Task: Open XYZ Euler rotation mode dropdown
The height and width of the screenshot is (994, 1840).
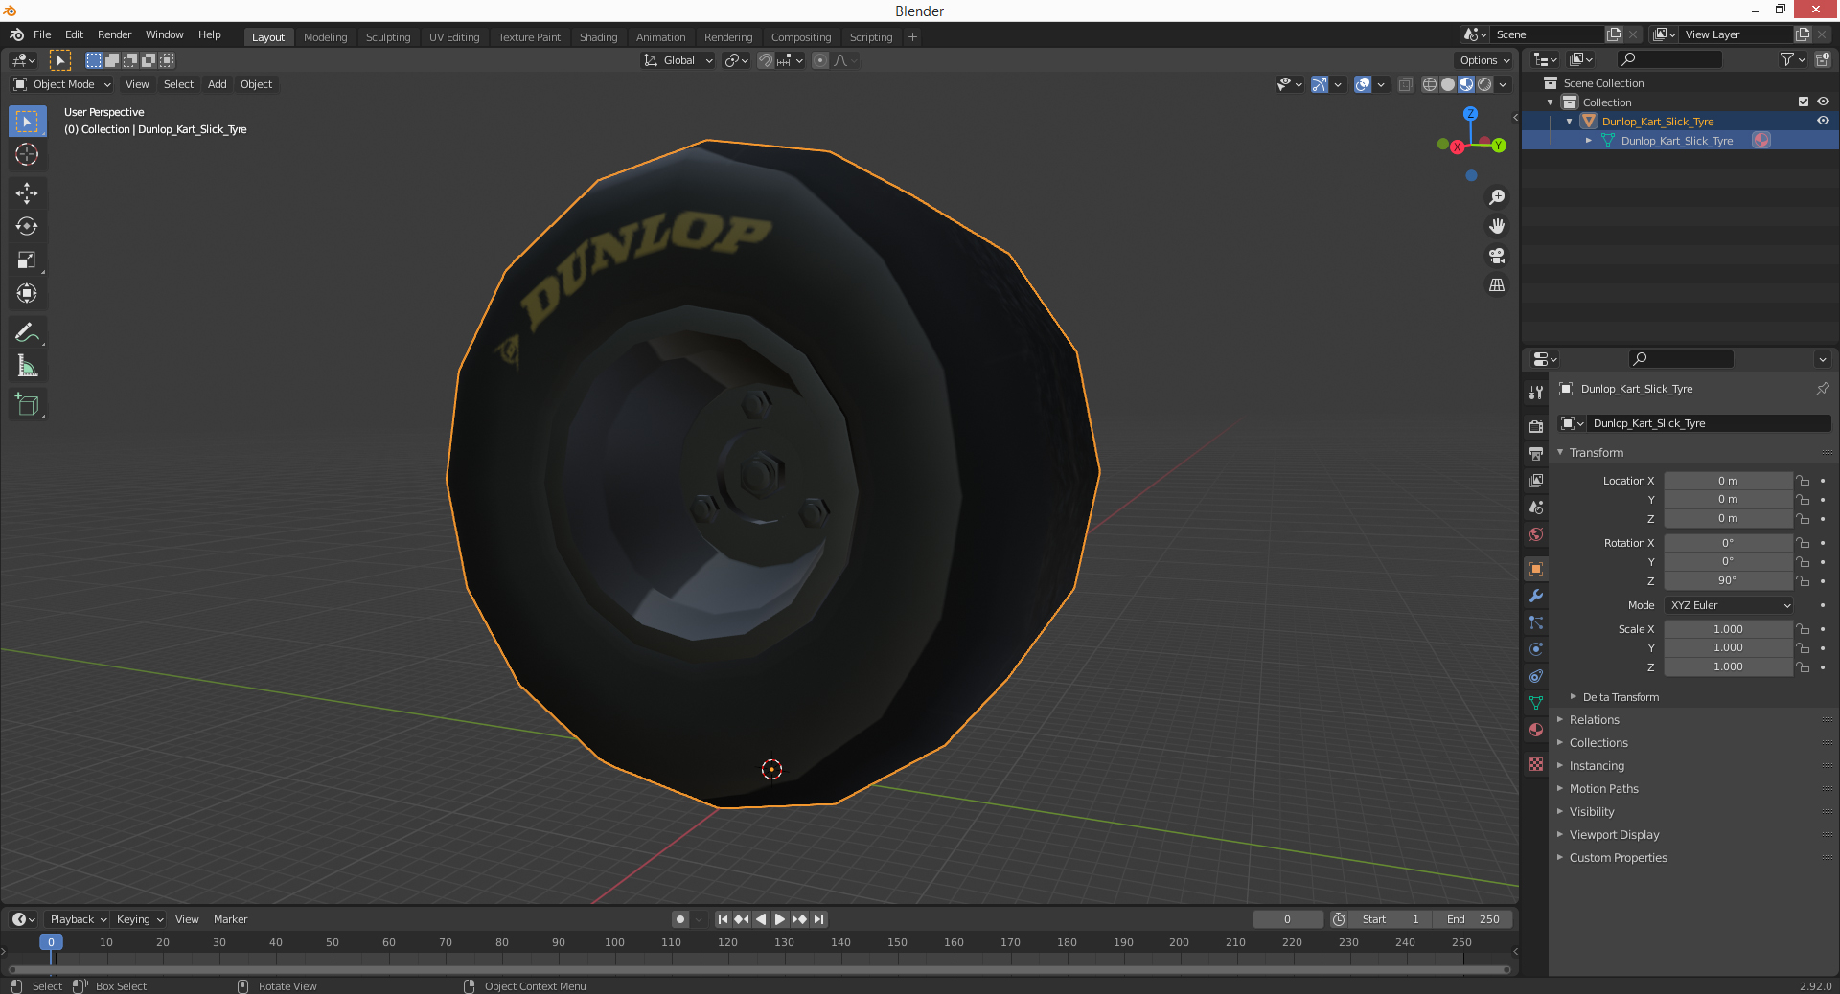Action: click(1729, 605)
